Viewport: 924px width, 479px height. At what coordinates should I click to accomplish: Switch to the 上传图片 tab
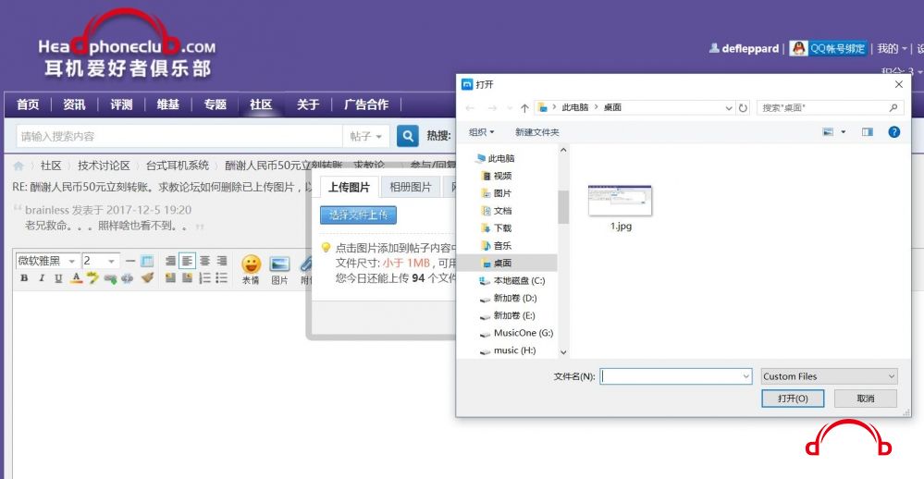coord(349,187)
